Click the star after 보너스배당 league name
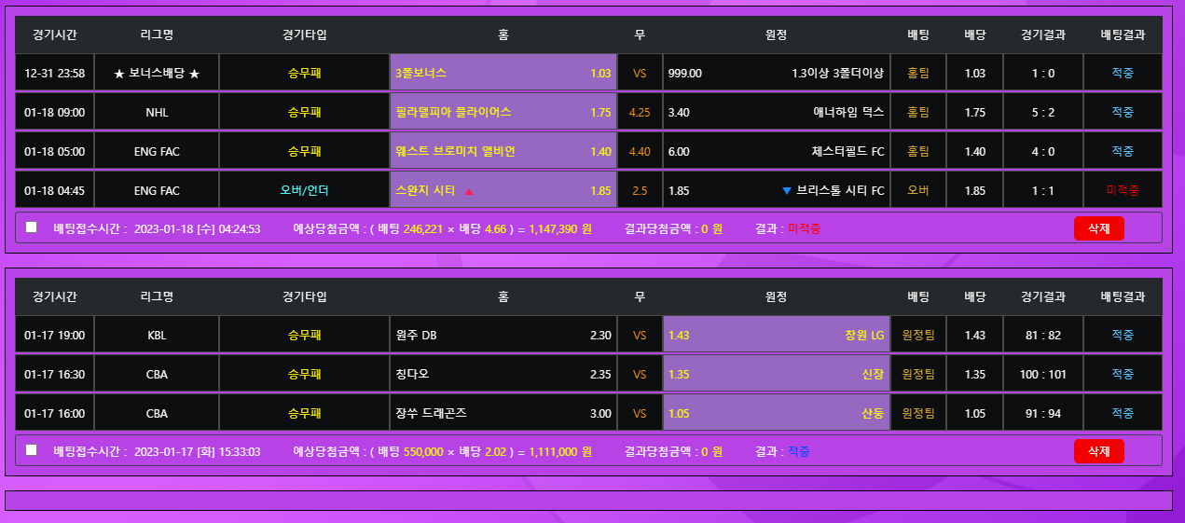1185x523 pixels. 194,74
